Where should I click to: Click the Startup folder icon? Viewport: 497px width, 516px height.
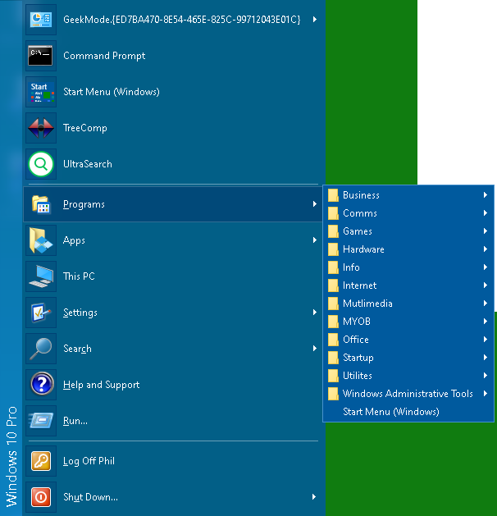tap(333, 358)
